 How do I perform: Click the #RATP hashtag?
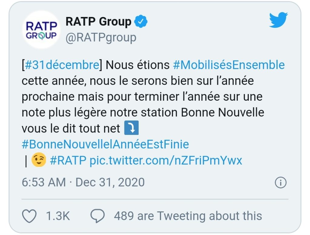coord(68,160)
